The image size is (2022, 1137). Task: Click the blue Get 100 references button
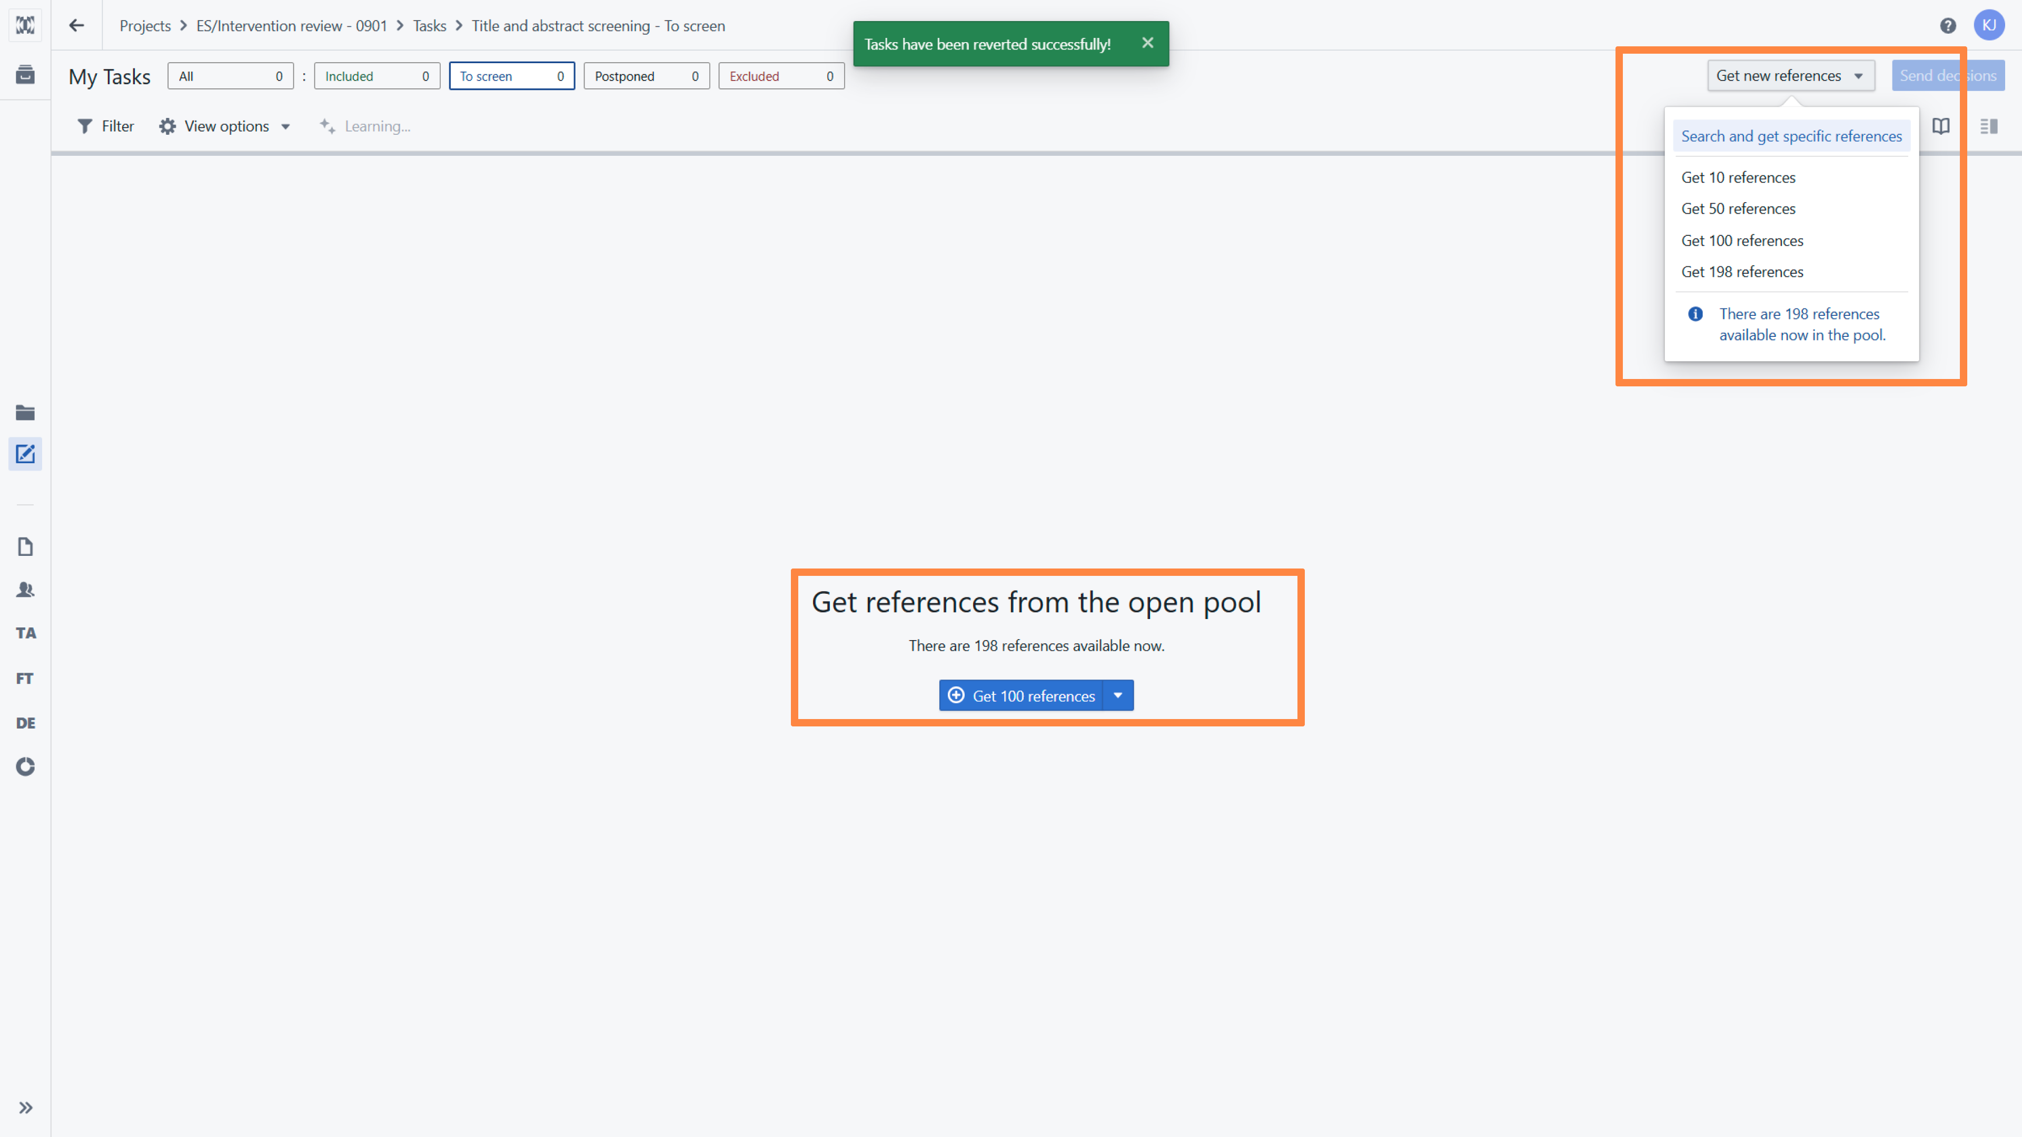pos(1021,695)
